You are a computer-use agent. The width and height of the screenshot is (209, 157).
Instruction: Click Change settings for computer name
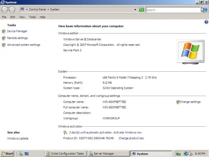(190, 102)
